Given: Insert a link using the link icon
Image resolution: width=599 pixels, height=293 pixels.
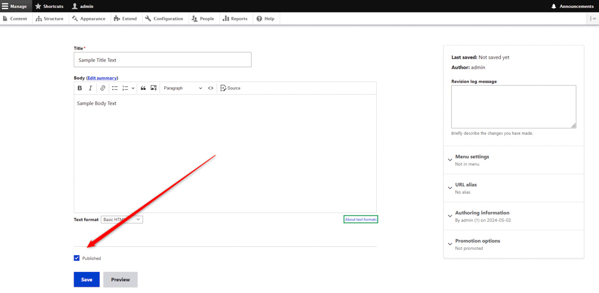Looking at the screenshot, I should 102,88.
